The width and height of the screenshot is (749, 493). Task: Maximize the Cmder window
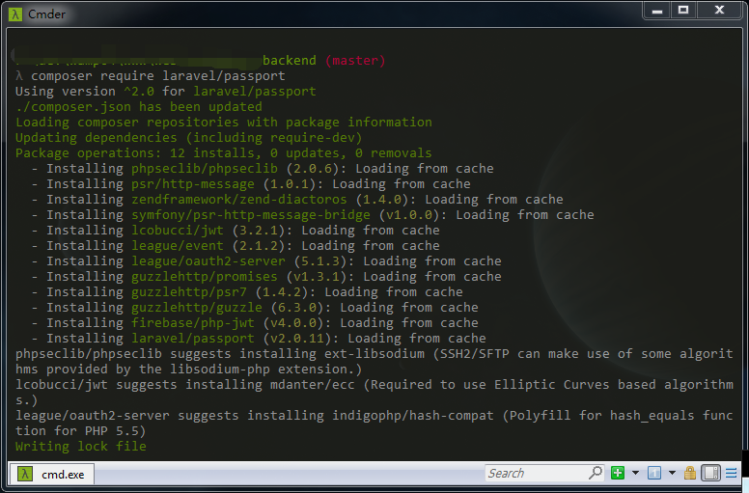[x=683, y=11]
